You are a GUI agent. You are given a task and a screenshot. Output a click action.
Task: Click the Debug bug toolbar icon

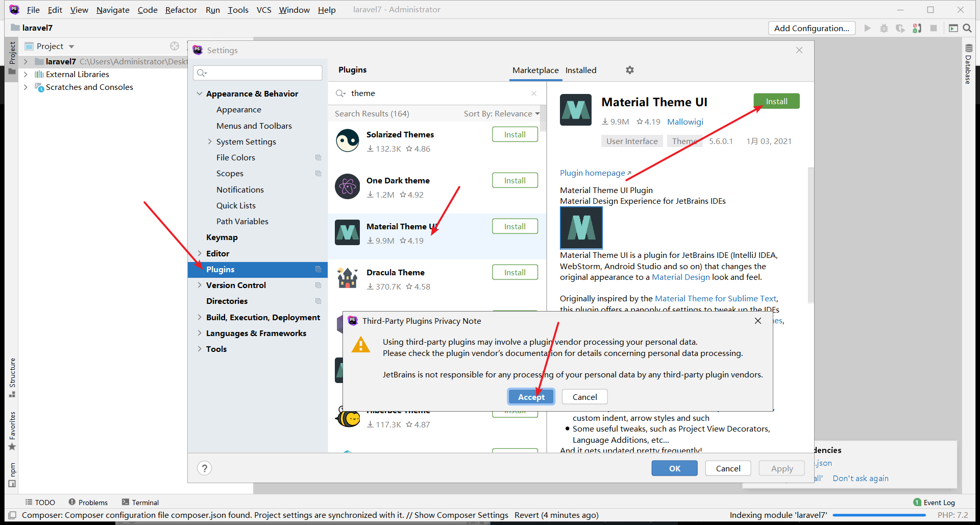pos(884,28)
